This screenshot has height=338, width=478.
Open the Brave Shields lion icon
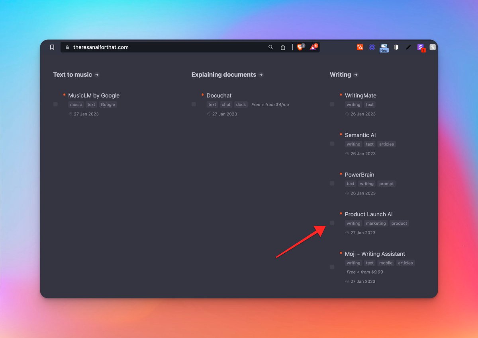tap(300, 47)
